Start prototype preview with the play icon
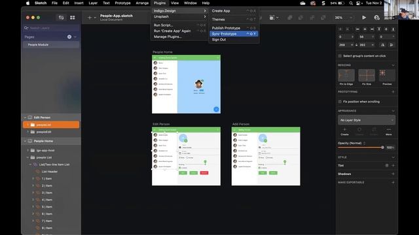 point(364,18)
